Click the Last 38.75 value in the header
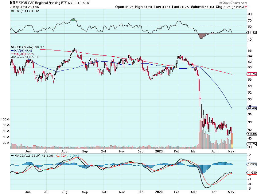The height and width of the screenshot is (194, 257). click(x=180, y=7)
